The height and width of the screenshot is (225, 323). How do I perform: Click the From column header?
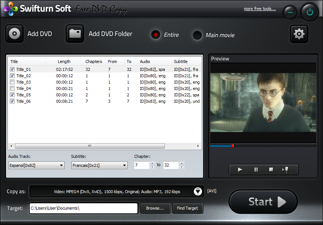click(115, 61)
